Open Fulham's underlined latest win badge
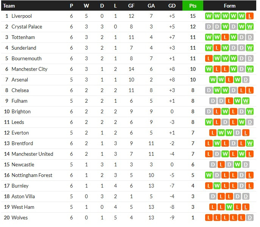This screenshot has width=260, height=227. [246, 101]
